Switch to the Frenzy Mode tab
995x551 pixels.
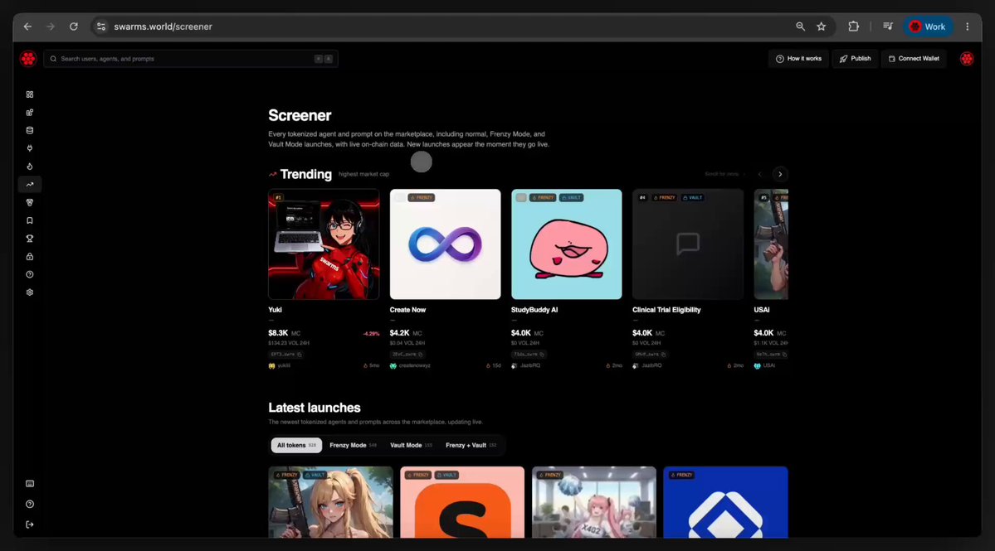click(353, 445)
